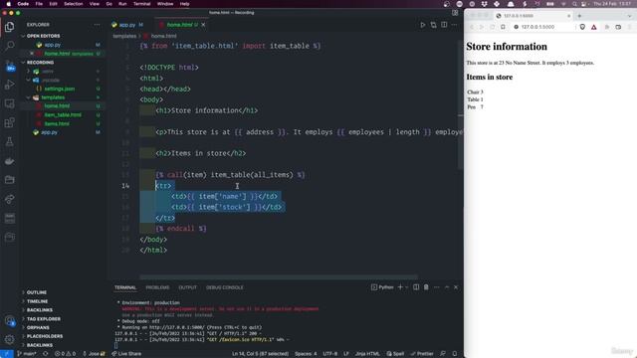Add a new terminal with plus icon
This screenshot has width=637, height=358.
click(x=400, y=287)
